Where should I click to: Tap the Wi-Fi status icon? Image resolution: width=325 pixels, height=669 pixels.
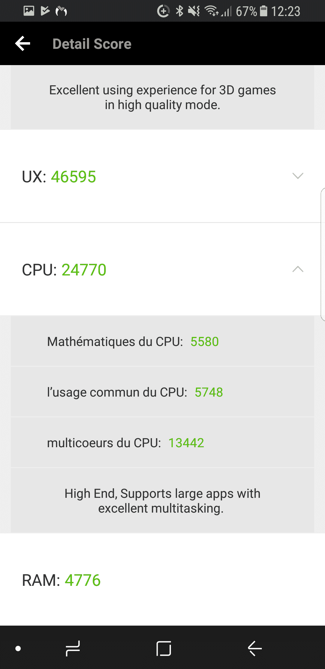coord(211,11)
